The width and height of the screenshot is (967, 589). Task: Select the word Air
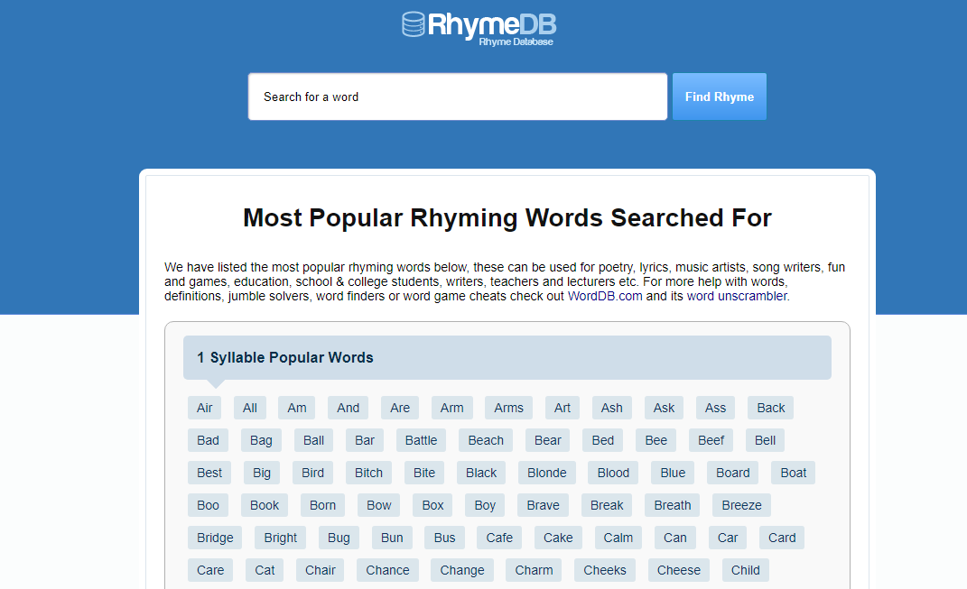tap(205, 408)
